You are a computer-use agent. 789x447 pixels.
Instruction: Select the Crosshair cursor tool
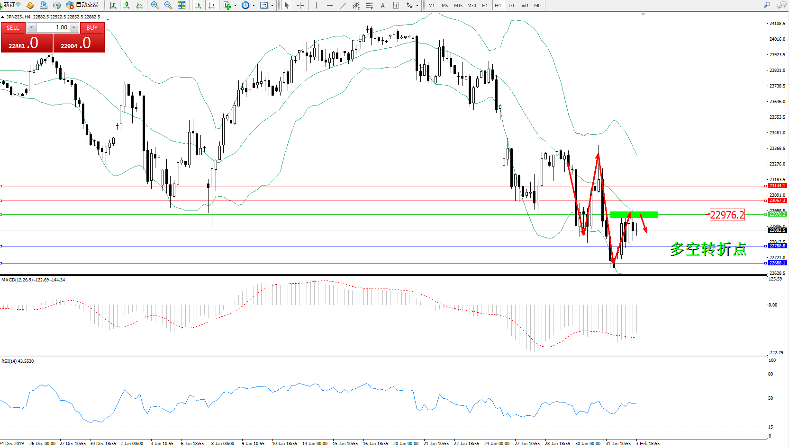(300, 5)
